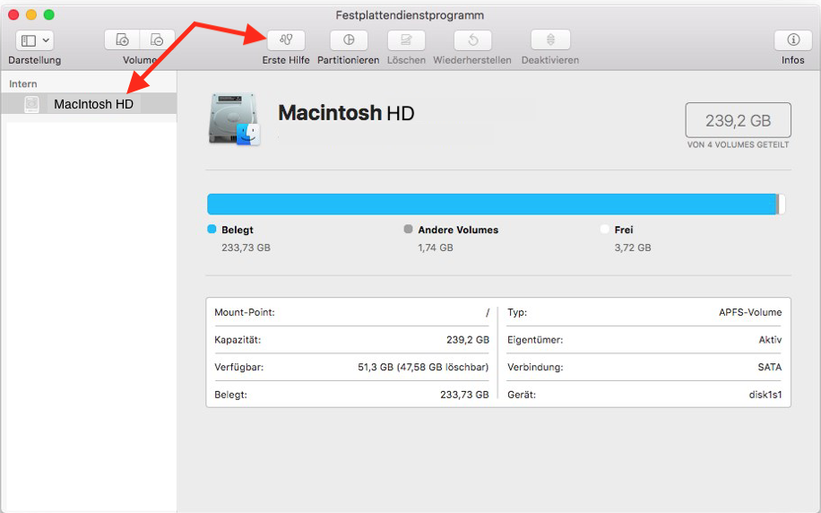
Task: Click the blue Belegt legend dot
Action: coord(212,230)
